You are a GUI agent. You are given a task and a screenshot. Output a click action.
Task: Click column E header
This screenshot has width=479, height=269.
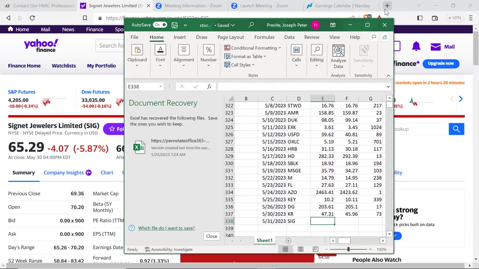point(323,99)
